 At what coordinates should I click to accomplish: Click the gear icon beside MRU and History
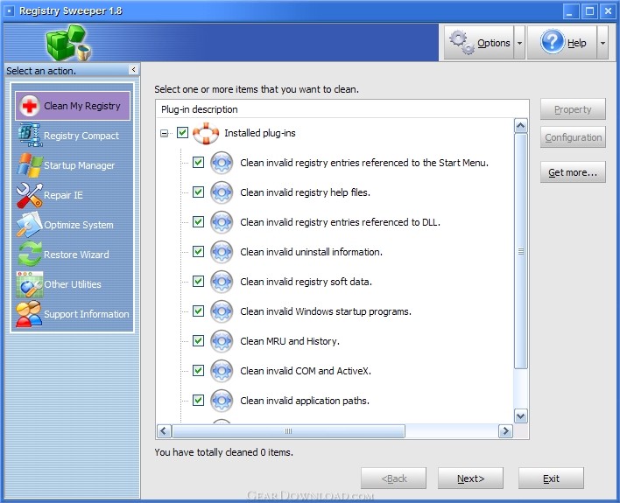(222, 341)
